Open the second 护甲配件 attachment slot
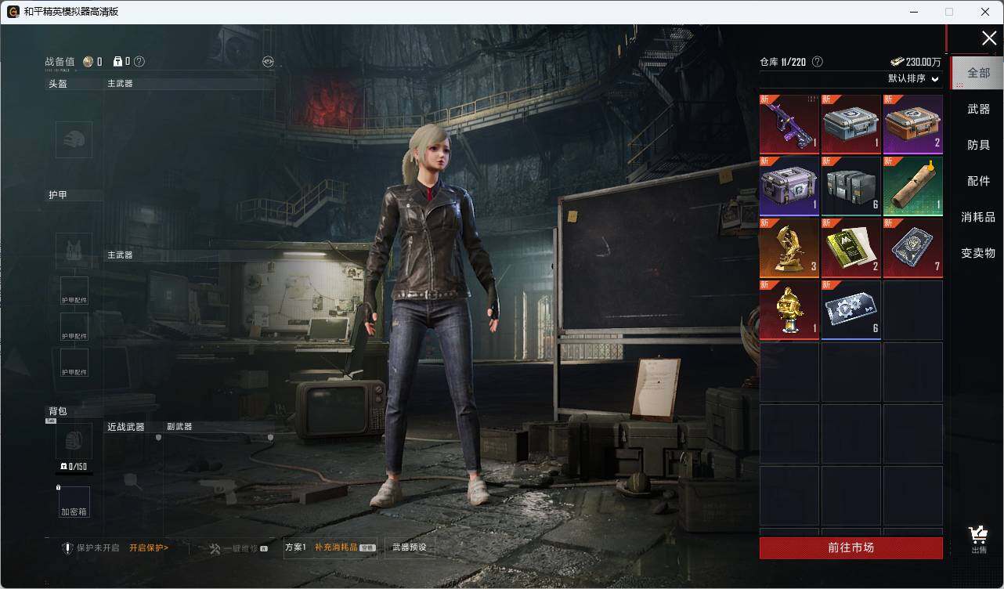The height and width of the screenshot is (589, 1004). pos(74,327)
